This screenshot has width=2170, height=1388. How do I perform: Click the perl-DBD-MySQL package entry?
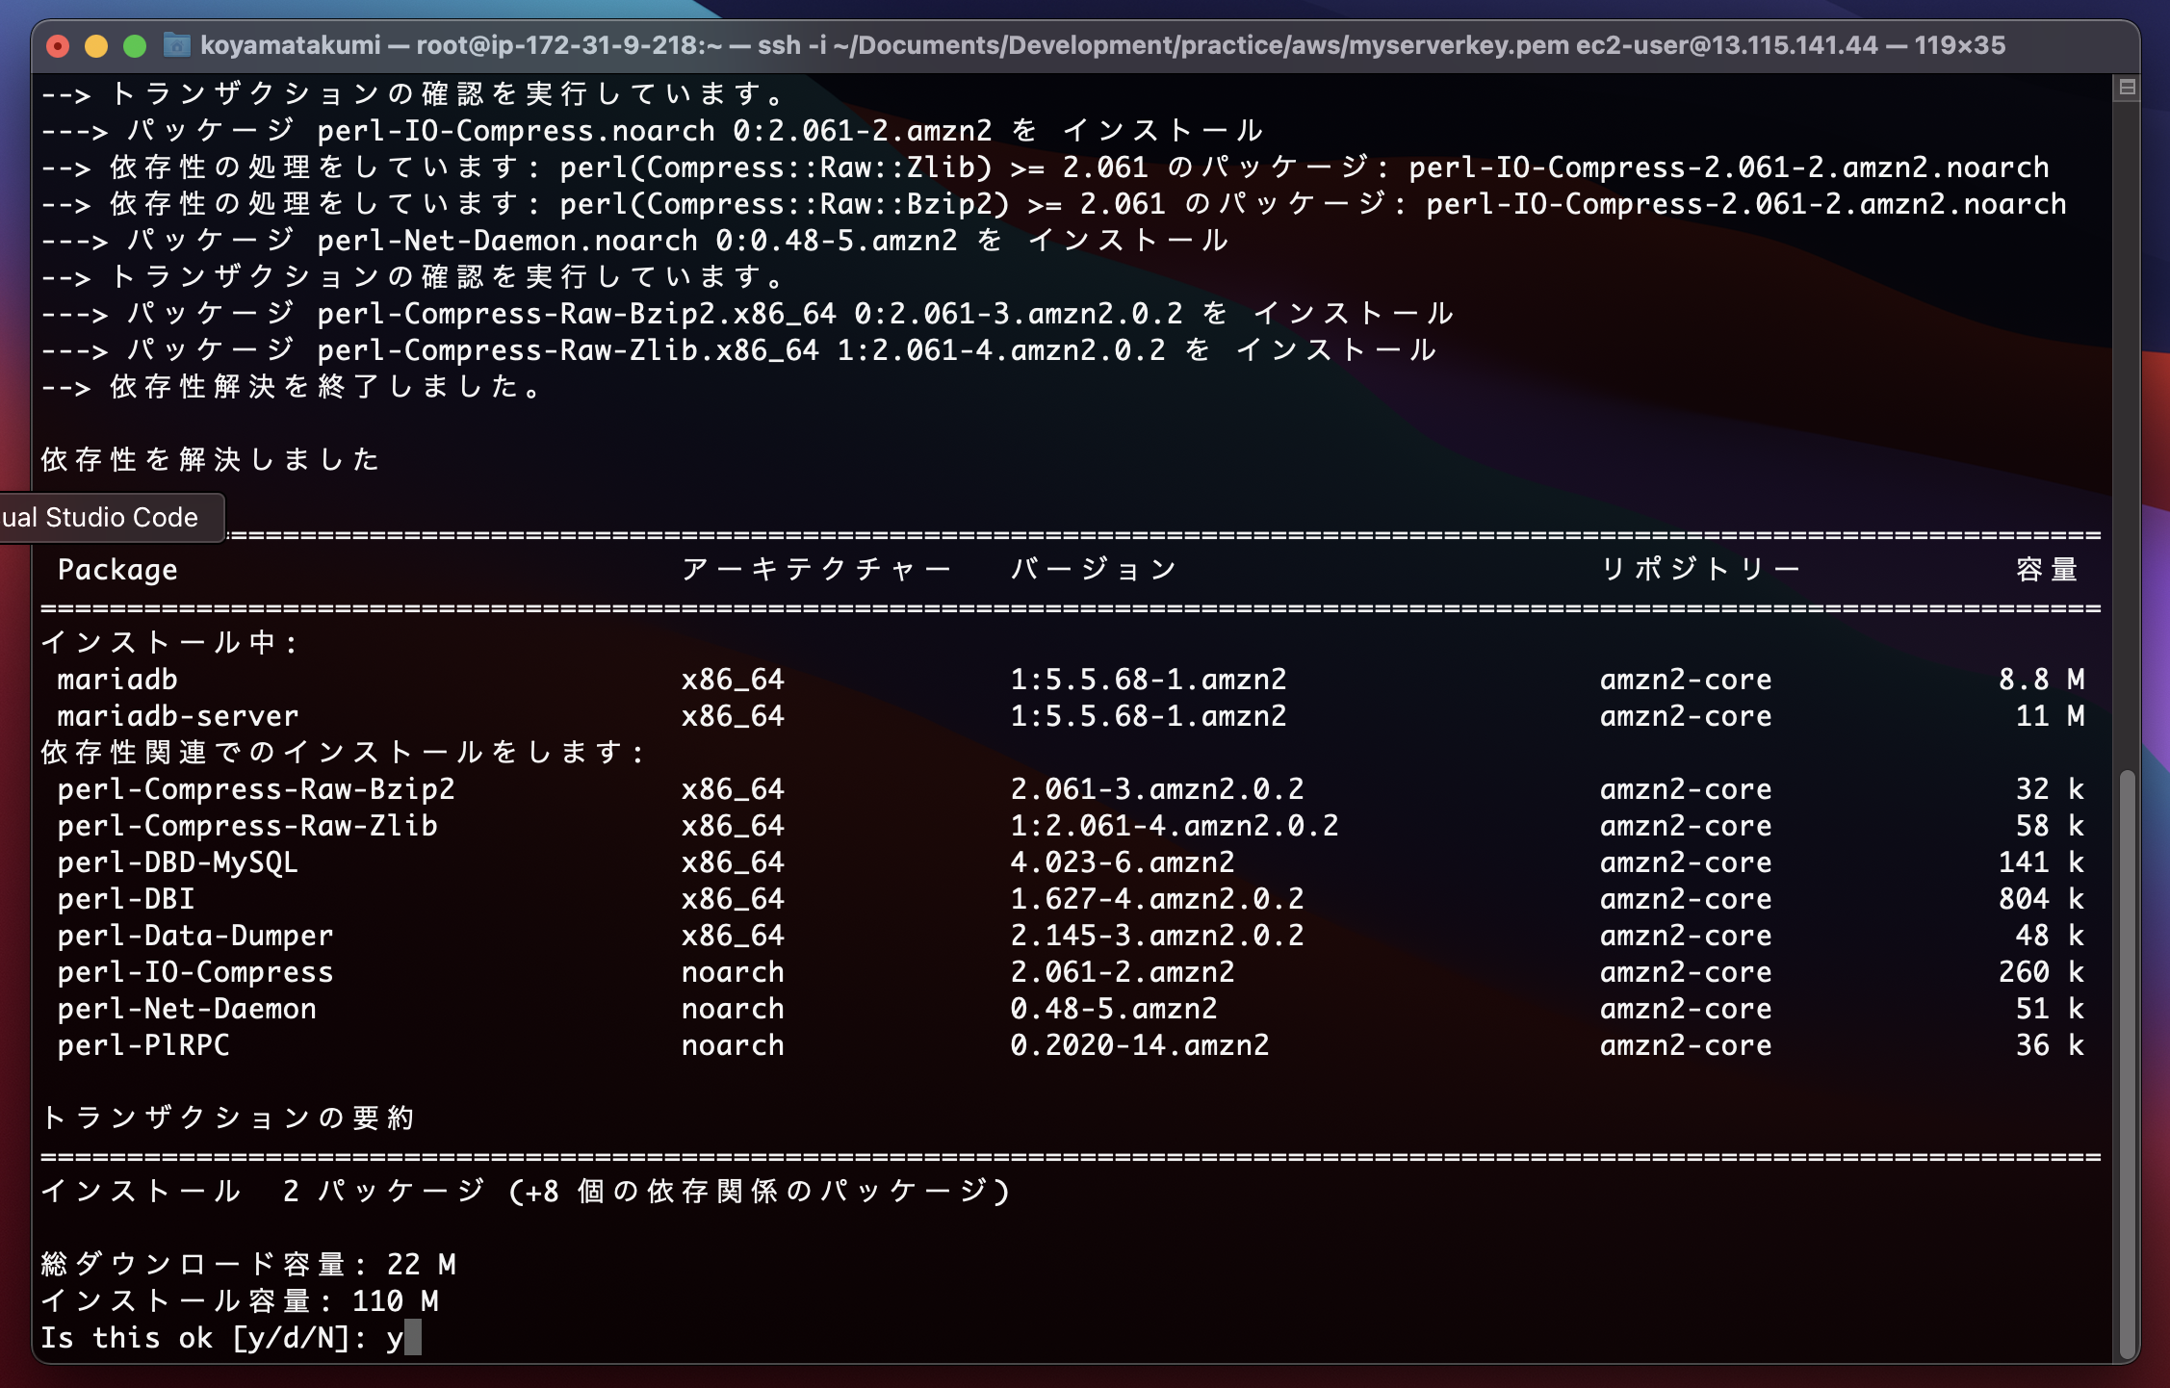[177, 861]
